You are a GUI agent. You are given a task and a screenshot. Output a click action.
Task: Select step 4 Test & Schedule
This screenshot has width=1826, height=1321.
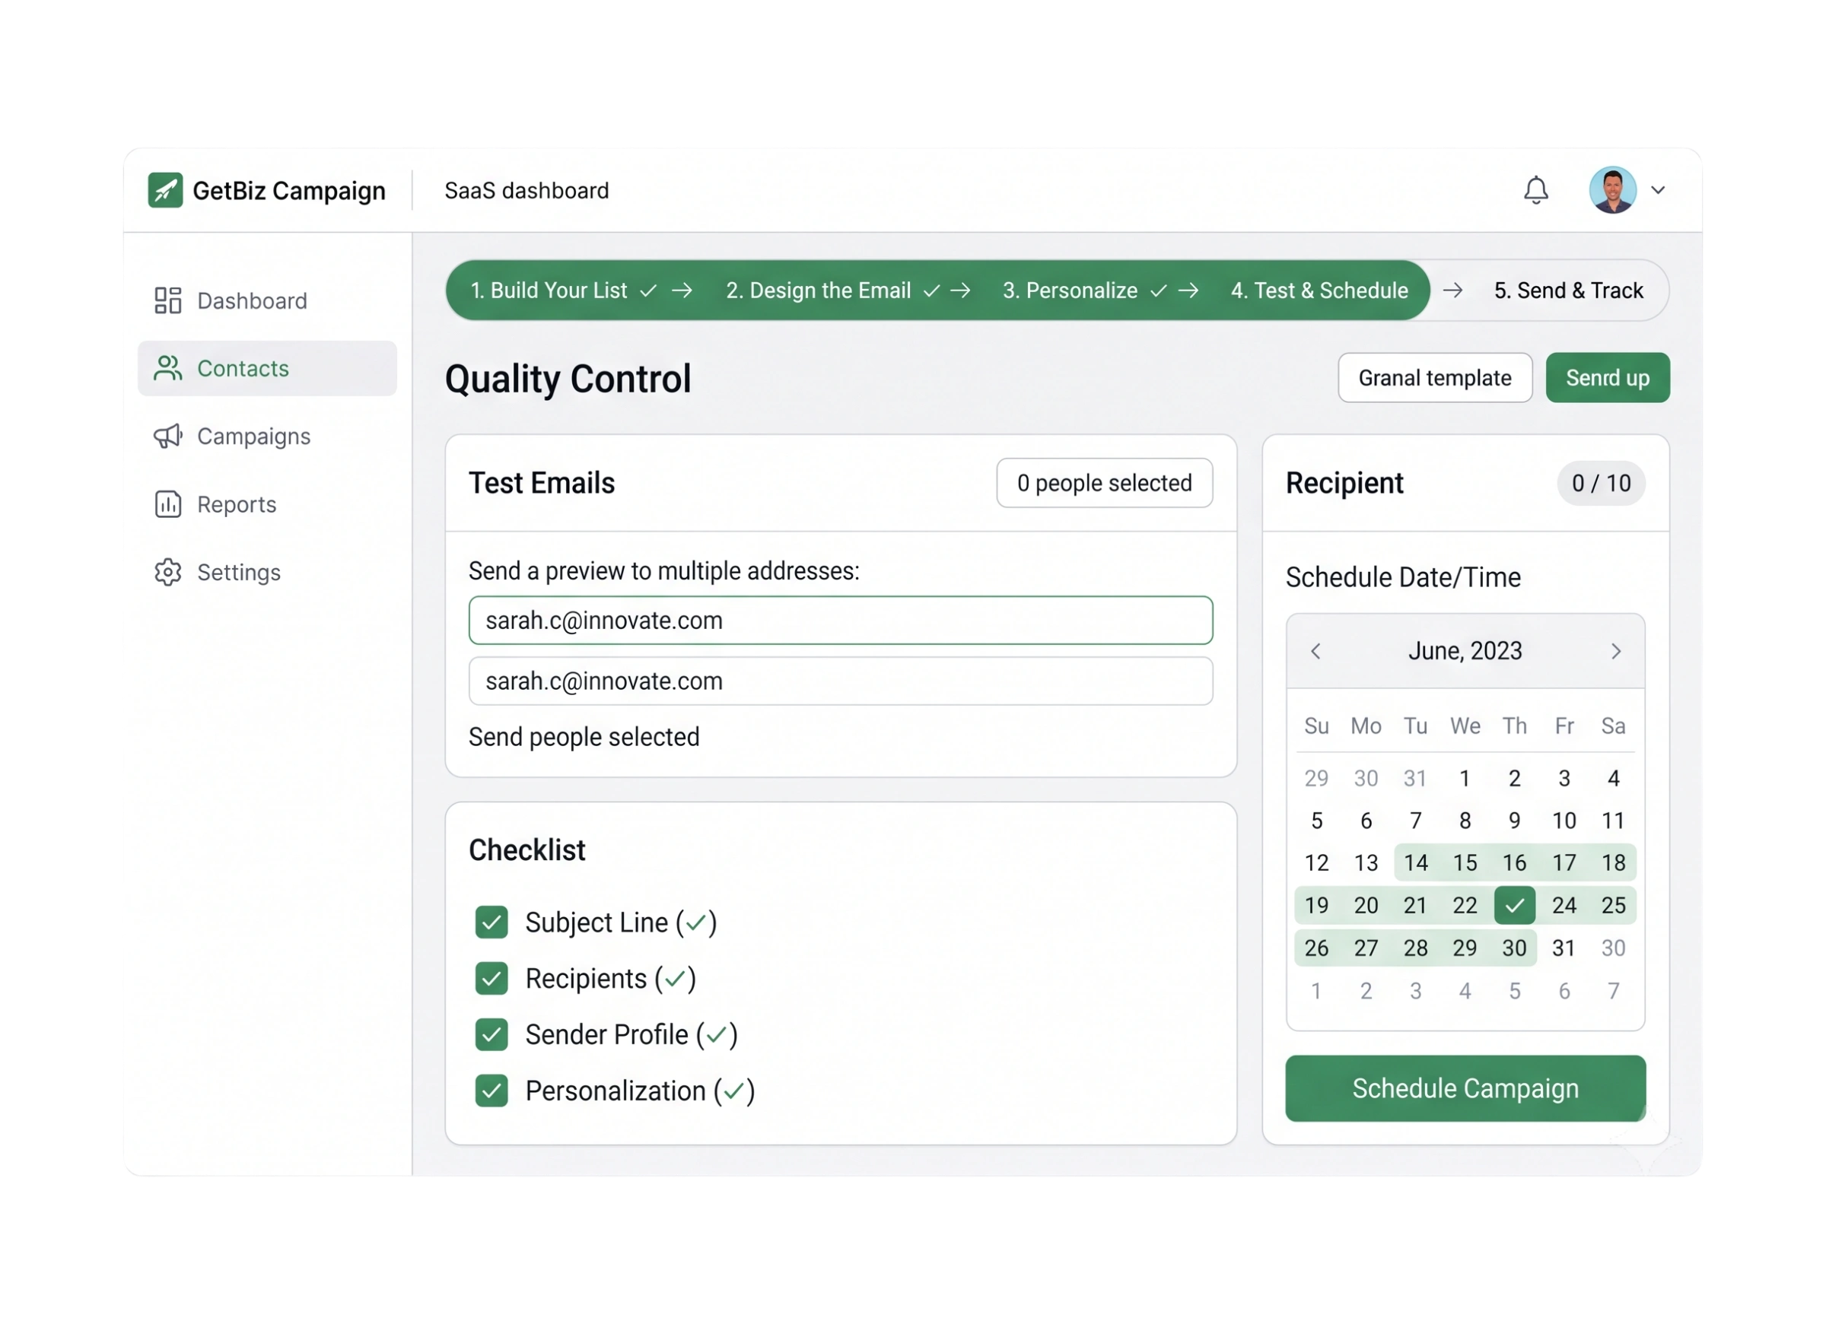(1319, 290)
